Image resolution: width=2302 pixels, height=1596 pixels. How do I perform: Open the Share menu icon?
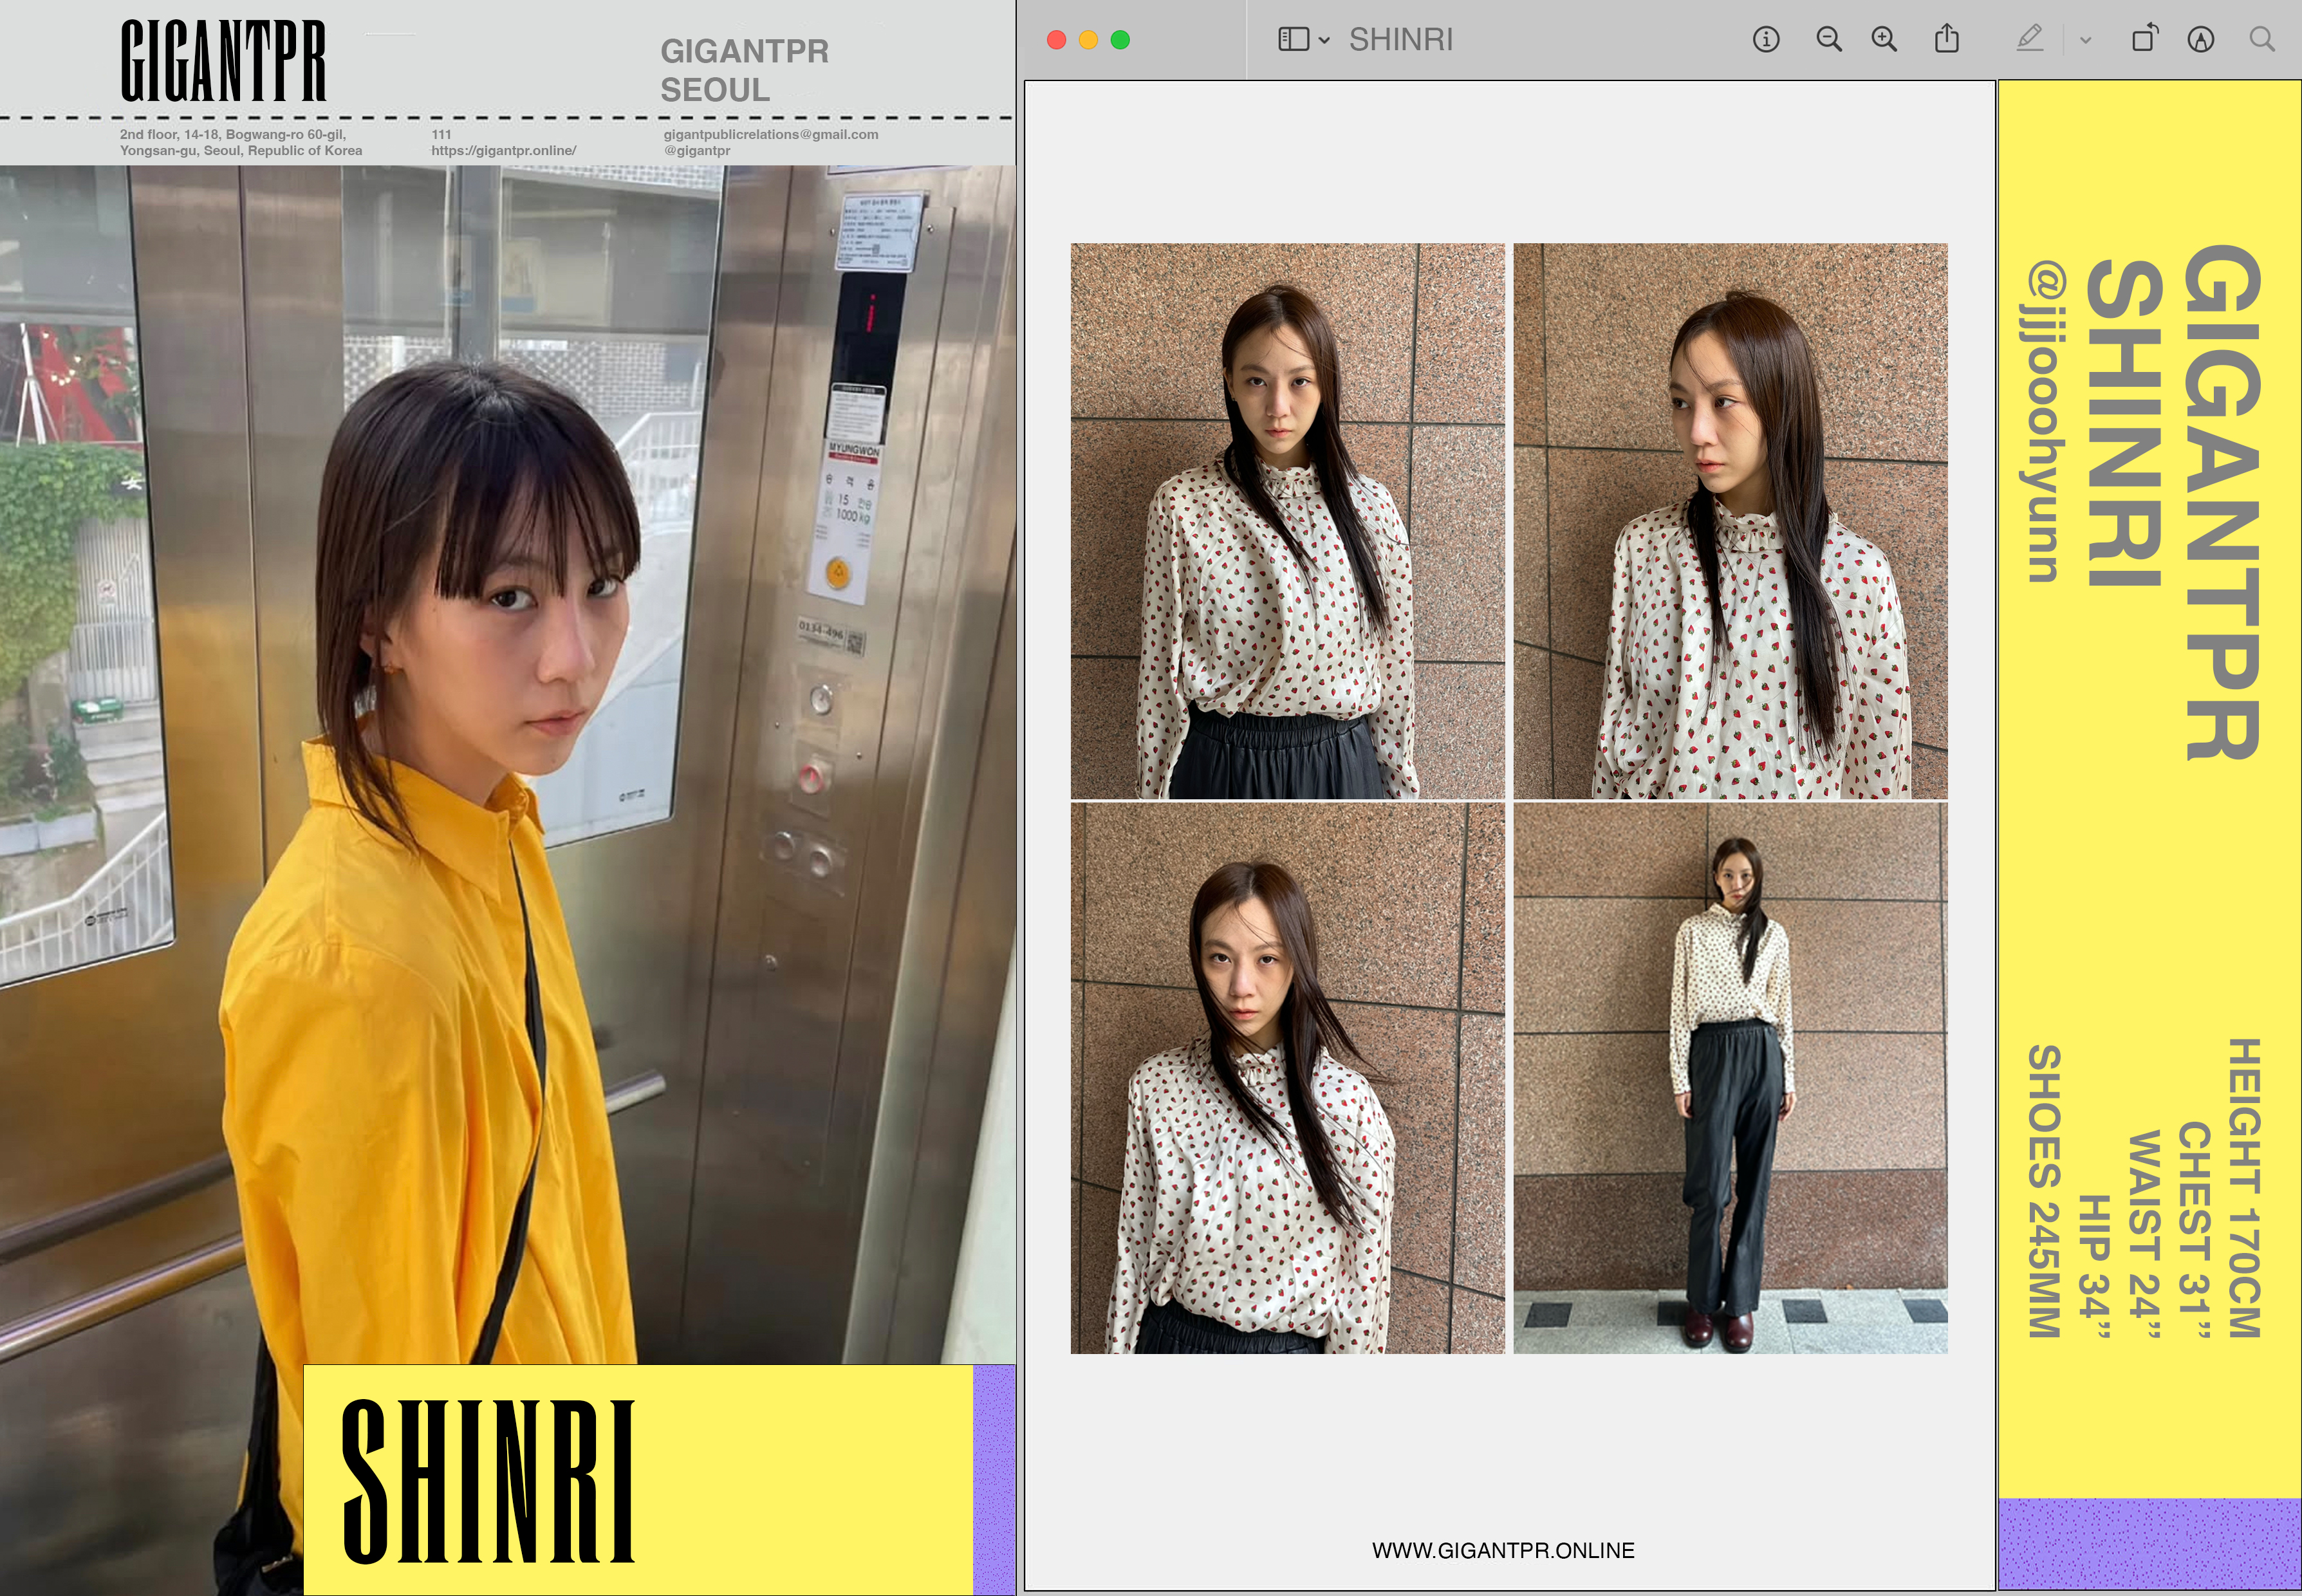(1946, 40)
